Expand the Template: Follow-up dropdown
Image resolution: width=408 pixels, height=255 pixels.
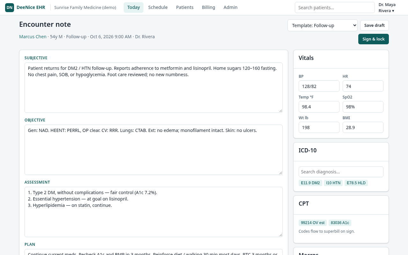(323, 25)
